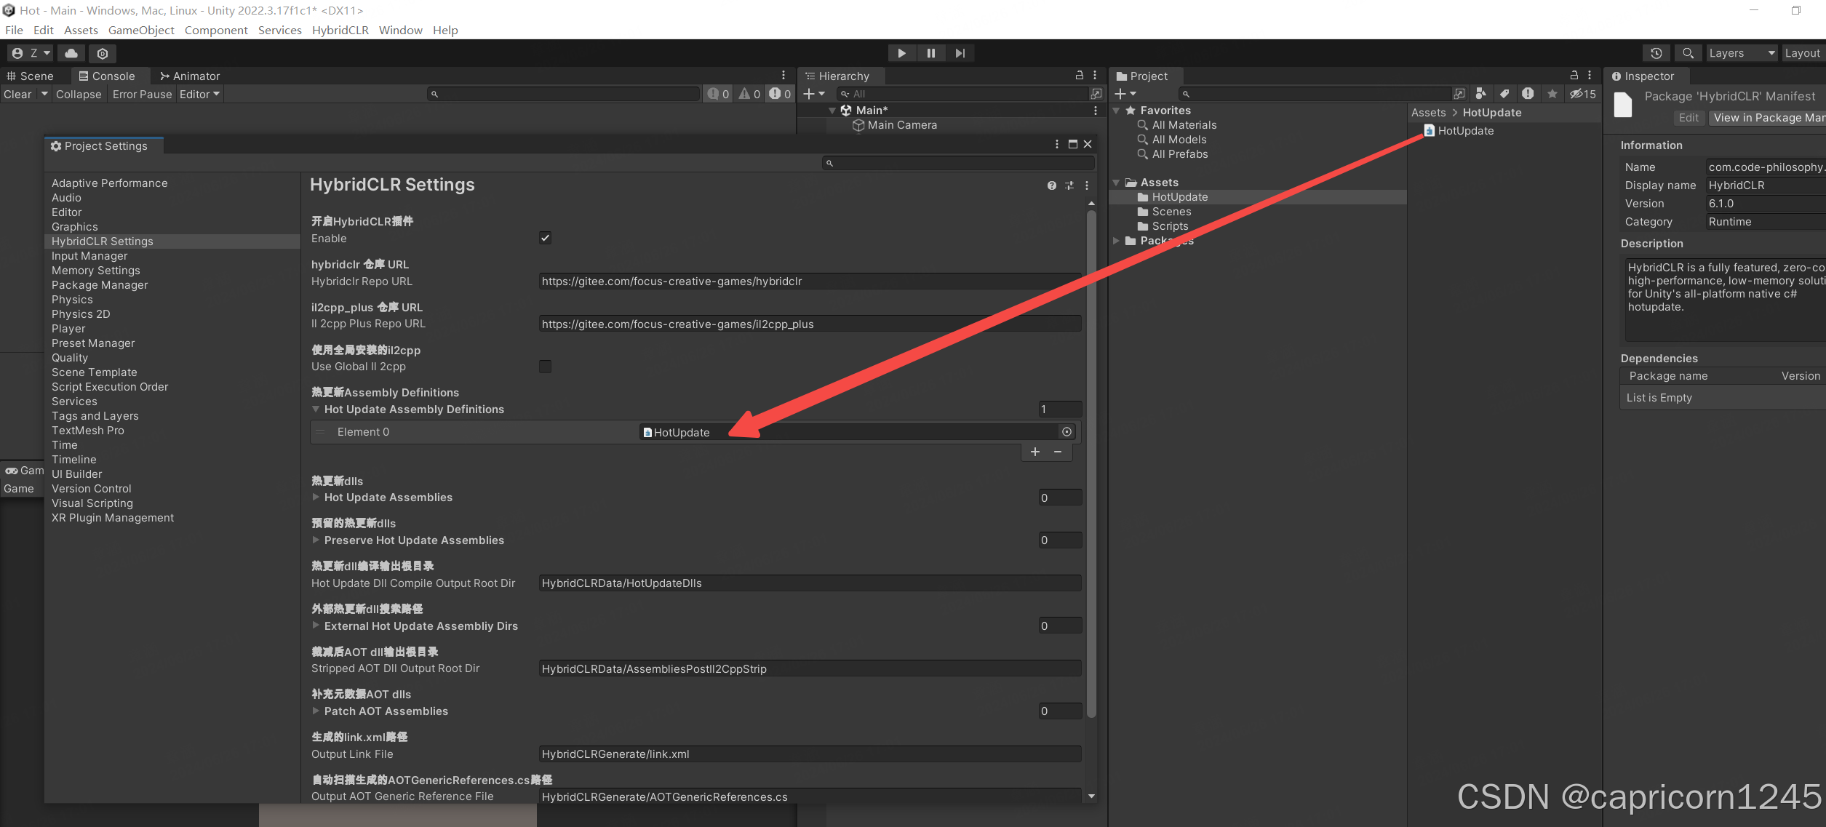Expand the Patch AOT Assemblies list
The height and width of the screenshot is (827, 1826).
tap(316, 711)
